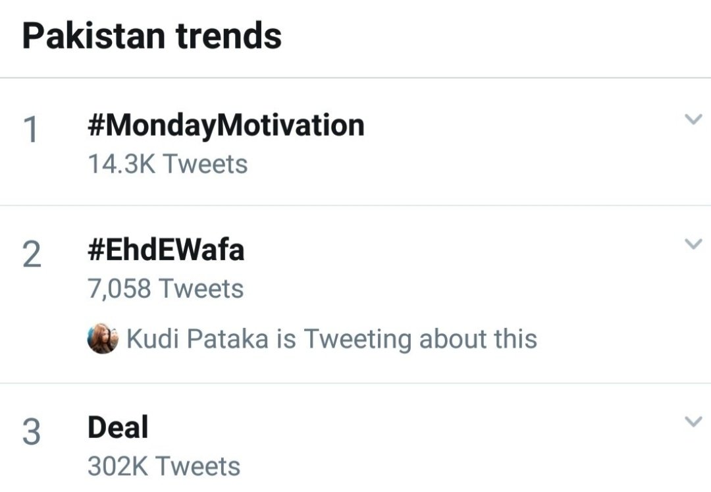Click the word "Tweets" under #MondayMotivation
The width and height of the screenshot is (711, 492).
click(x=205, y=164)
